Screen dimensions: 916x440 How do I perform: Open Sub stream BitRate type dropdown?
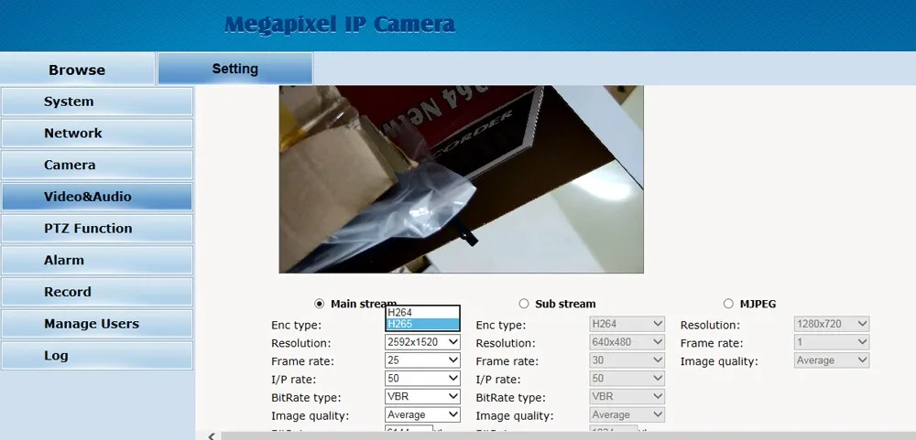[x=627, y=396]
